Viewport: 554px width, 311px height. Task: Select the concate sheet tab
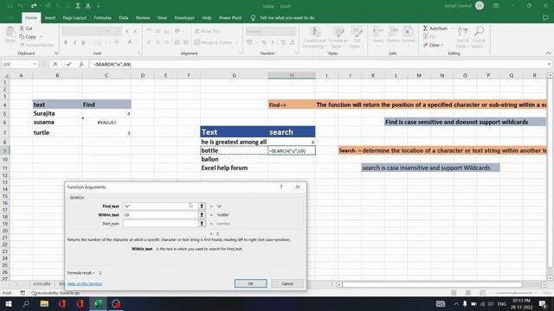click(x=42, y=283)
